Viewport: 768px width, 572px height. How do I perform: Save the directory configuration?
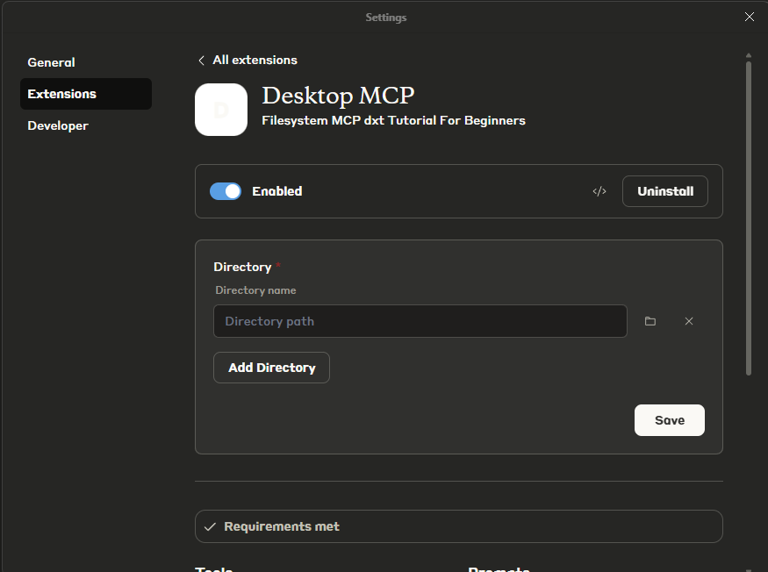[x=669, y=420]
